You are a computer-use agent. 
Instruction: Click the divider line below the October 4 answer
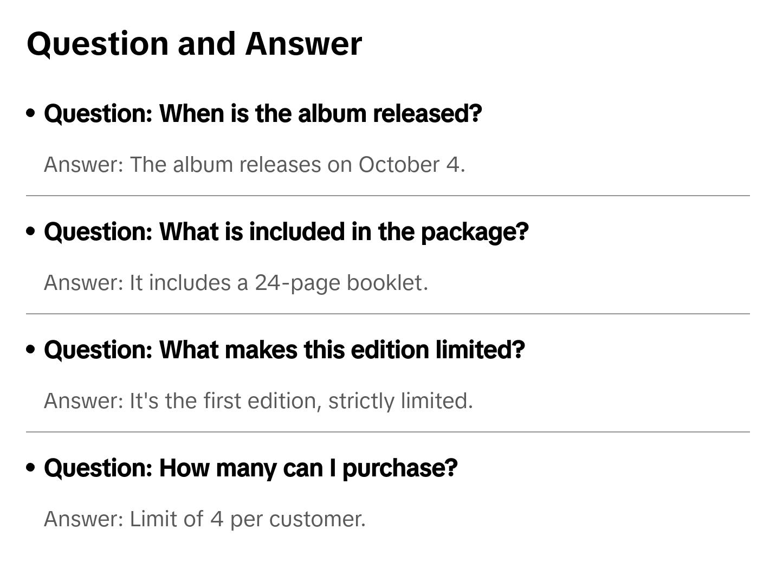click(x=387, y=196)
